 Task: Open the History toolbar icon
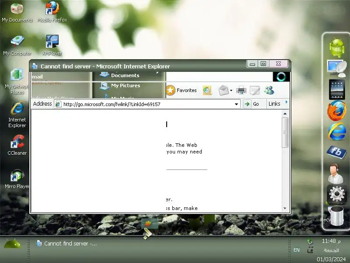[x=207, y=90]
